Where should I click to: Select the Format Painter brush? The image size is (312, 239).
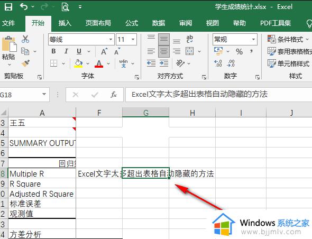(x=25, y=63)
